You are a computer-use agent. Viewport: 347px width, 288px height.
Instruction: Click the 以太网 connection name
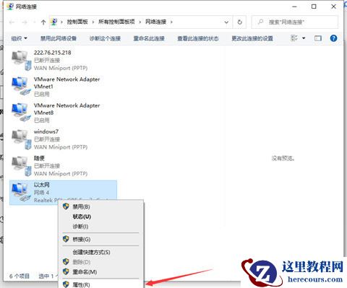[x=42, y=185]
